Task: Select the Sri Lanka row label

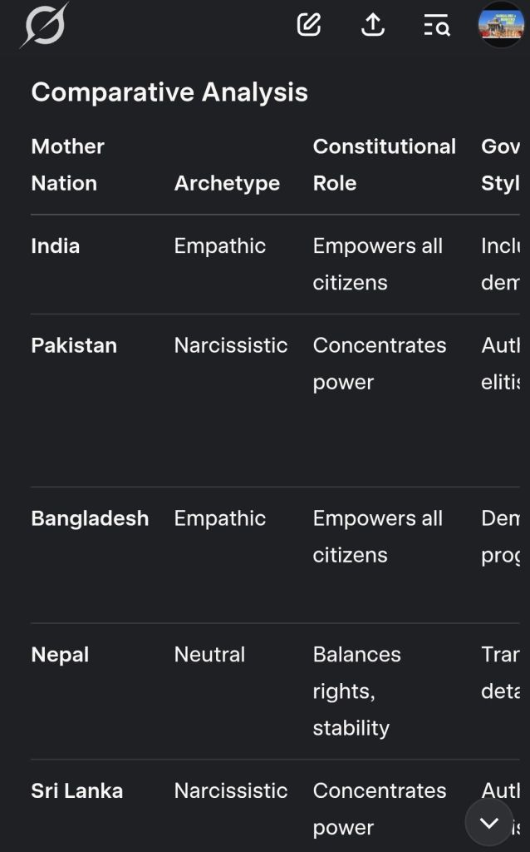Action: coord(76,790)
